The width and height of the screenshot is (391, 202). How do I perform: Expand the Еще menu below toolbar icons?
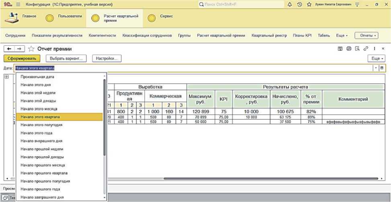tap(376, 59)
